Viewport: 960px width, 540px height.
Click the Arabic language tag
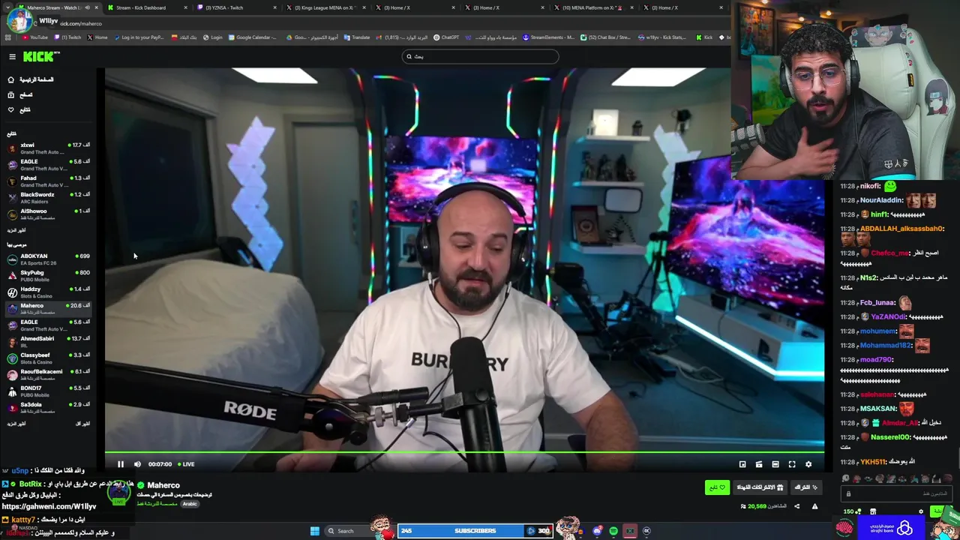point(190,504)
